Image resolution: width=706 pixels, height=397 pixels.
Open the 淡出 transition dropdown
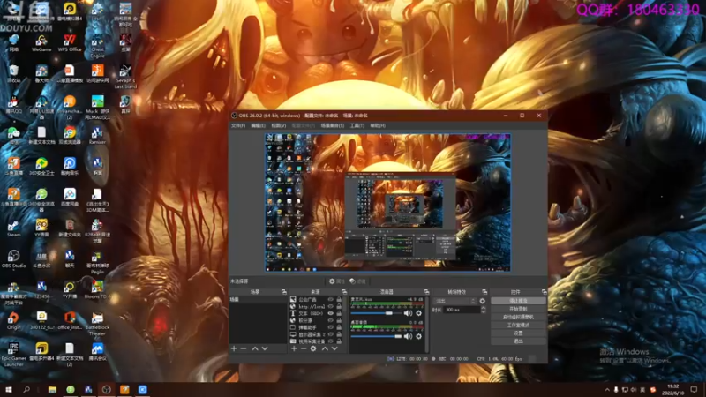[x=454, y=301]
